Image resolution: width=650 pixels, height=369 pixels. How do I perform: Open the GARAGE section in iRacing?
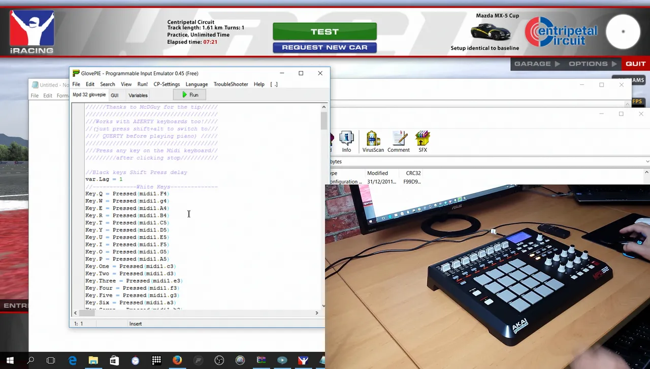[x=537, y=64]
